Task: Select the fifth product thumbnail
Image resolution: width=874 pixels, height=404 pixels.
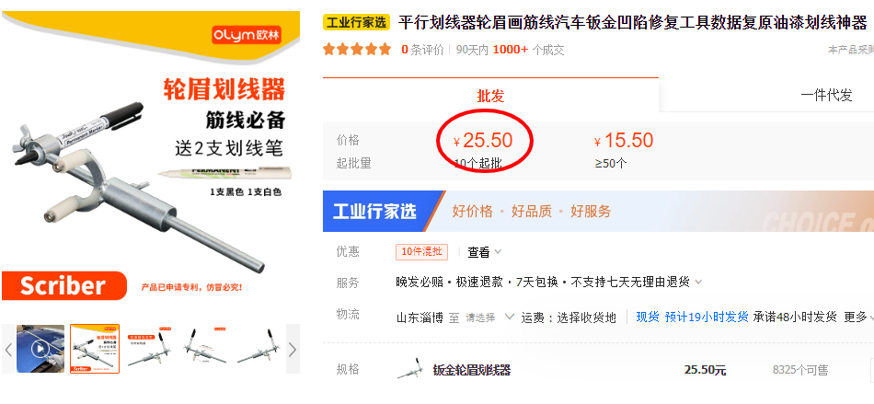Action: (259, 349)
